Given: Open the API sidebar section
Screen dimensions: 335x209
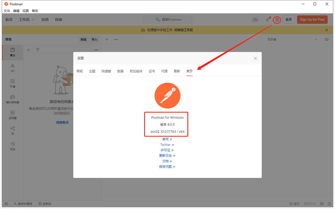Looking at the screenshot, I should (x=13, y=68).
